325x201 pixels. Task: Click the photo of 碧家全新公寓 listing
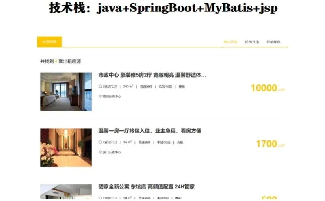pos(66,192)
